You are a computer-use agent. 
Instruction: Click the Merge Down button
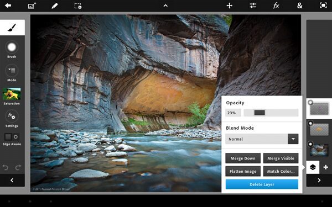tap(243, 158)
